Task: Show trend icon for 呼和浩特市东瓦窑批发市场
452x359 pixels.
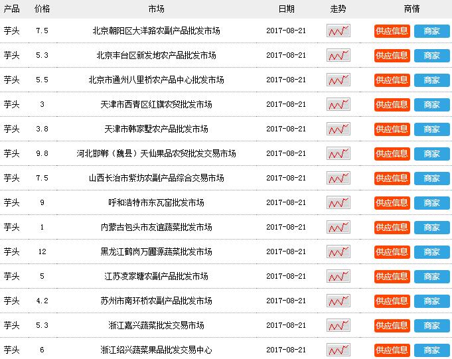Action: (x=338, y=203)
